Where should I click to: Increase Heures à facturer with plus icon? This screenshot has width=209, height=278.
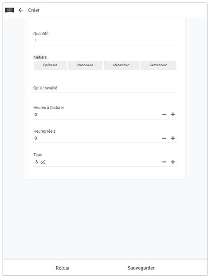click(x=173, y=115)
